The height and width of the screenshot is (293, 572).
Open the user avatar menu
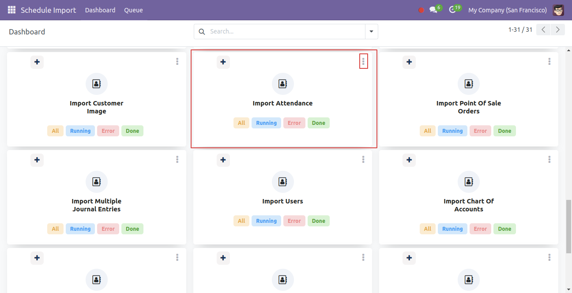(x=558, y=10)
